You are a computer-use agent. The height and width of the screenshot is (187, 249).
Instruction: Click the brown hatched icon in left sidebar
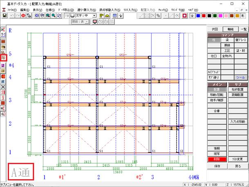click(x=3, y=42)
